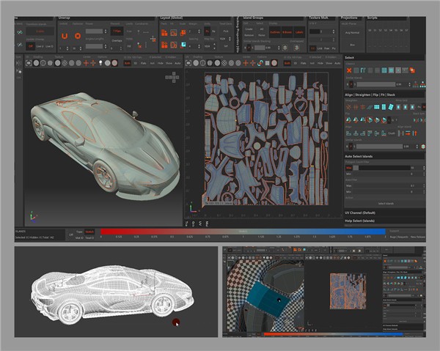The width and height of the screenshot is (440, 351).
Task: Click the packed UV layout in UV viewport
Action: (266, 138)
